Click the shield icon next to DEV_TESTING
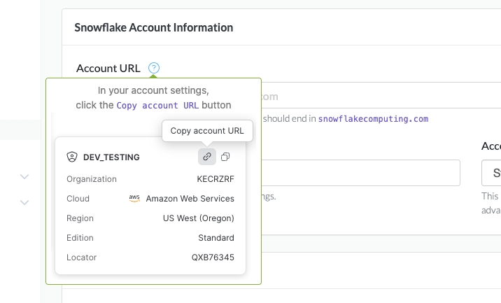Image resolution: width=501 pixels, height=303 pixels. [71, 157]
